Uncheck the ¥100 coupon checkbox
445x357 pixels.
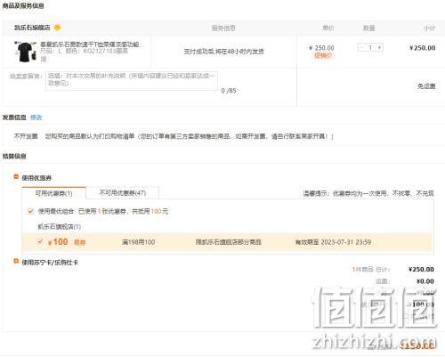pos(40,241)
